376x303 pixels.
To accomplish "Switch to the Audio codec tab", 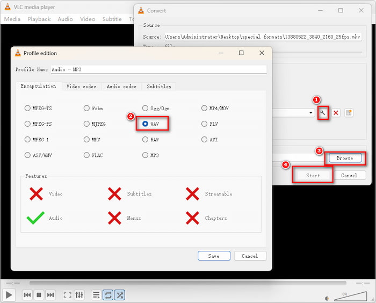I will [x=121, y=86].
